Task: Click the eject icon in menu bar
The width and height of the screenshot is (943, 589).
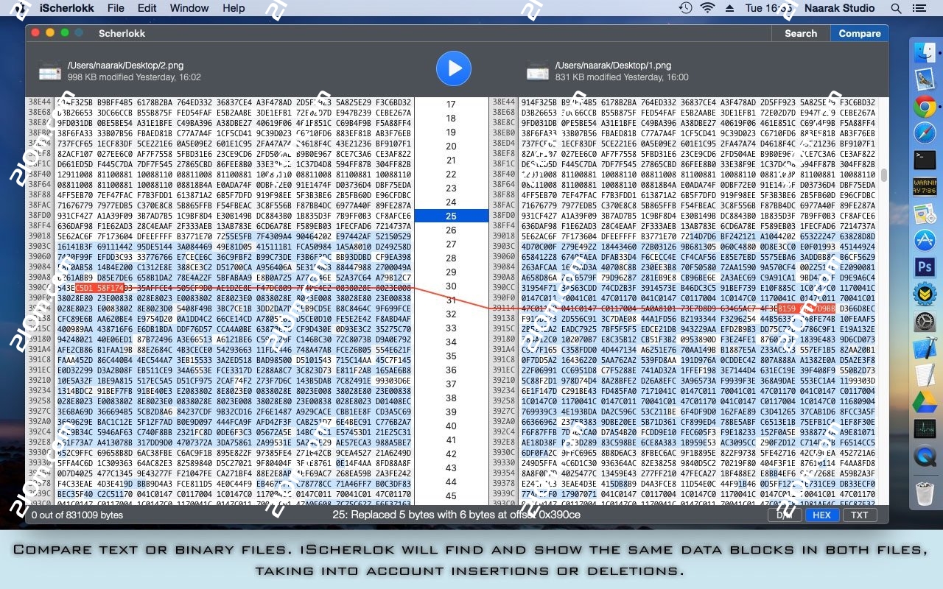Action: point(729,8)
